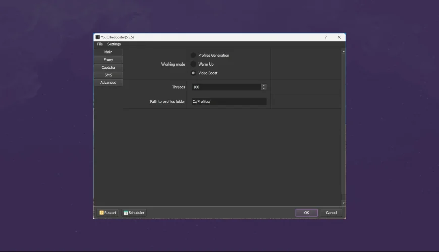Click the Restart button

108,213
